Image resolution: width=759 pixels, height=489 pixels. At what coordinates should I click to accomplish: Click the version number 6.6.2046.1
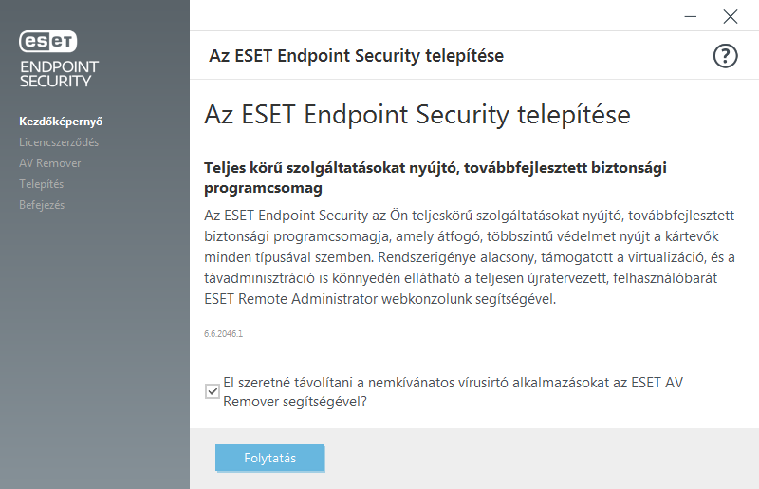[x=224, y=334]
